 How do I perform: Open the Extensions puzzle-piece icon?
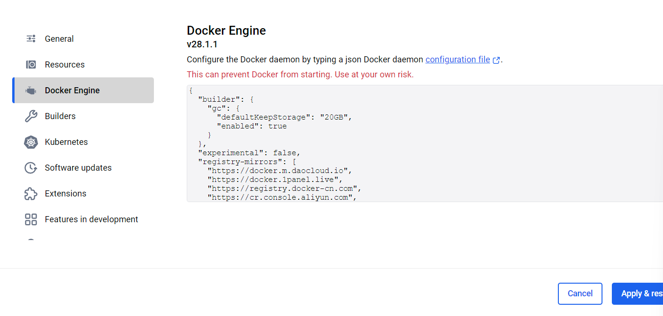tap(30, 193)
